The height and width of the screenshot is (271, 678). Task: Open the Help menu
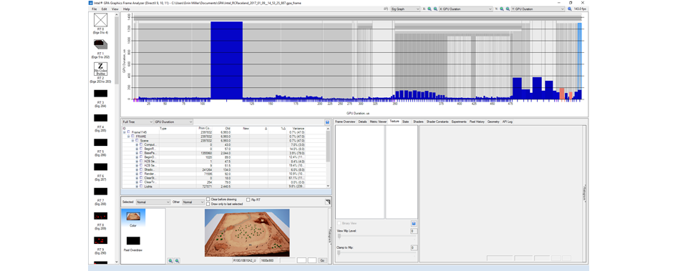126,9
